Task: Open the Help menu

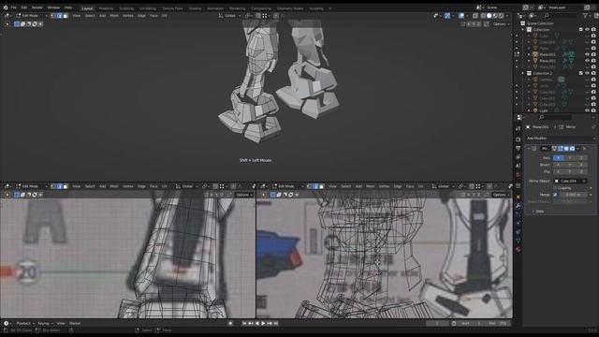Action: tap(68, 7)
